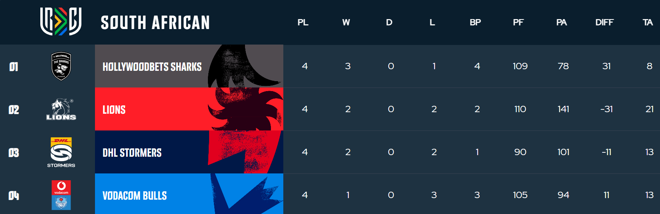Image resolution: width=660 pixels, height=214 pixels.
Task: Select the blue Vodacom Bulls banner
Action: tap(189, 194)
